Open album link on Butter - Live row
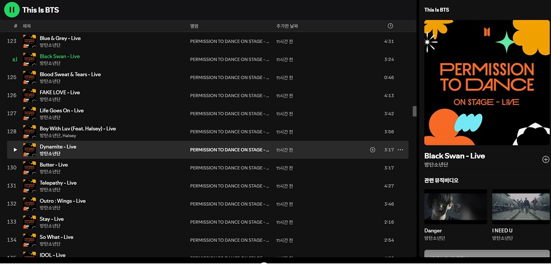 (x=230, y=168)
